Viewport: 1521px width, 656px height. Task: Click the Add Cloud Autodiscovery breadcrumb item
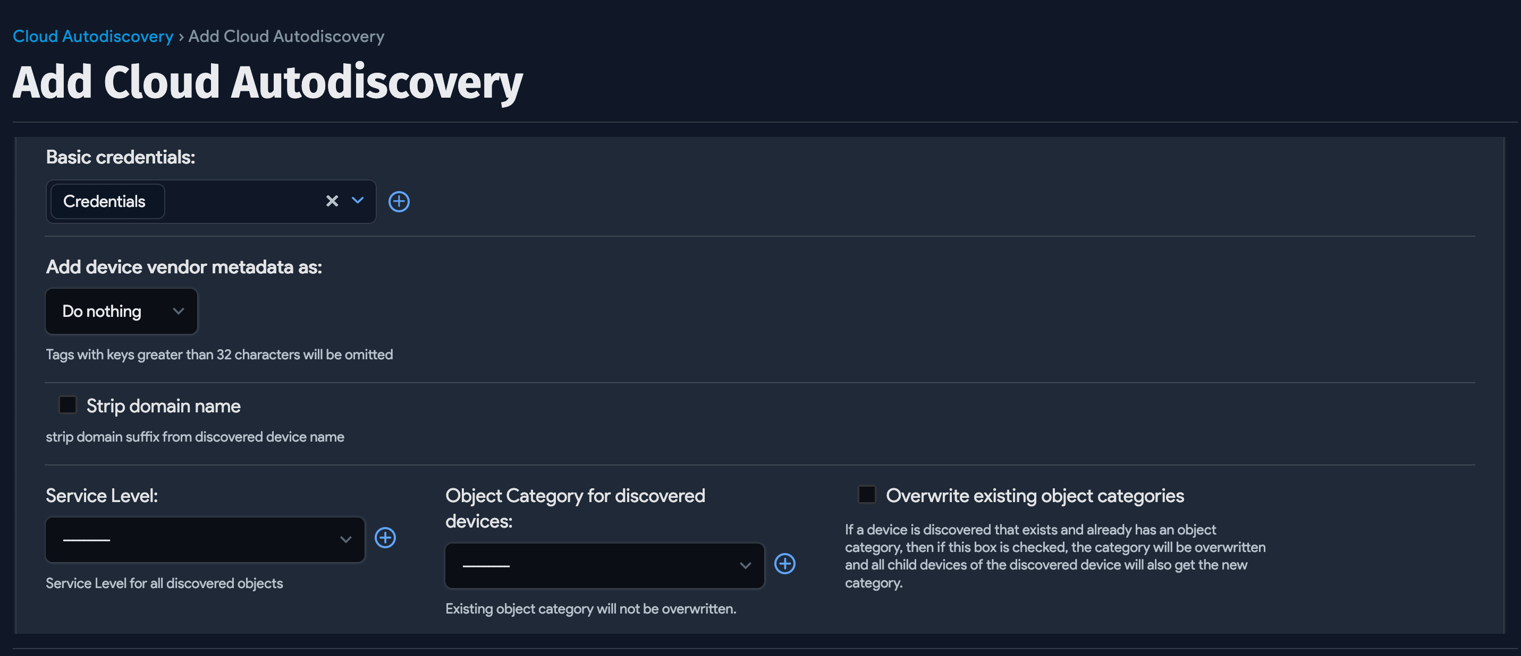(285, 36)
